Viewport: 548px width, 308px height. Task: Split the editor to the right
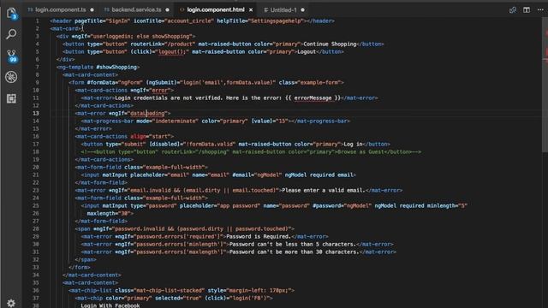coord(527,9)
